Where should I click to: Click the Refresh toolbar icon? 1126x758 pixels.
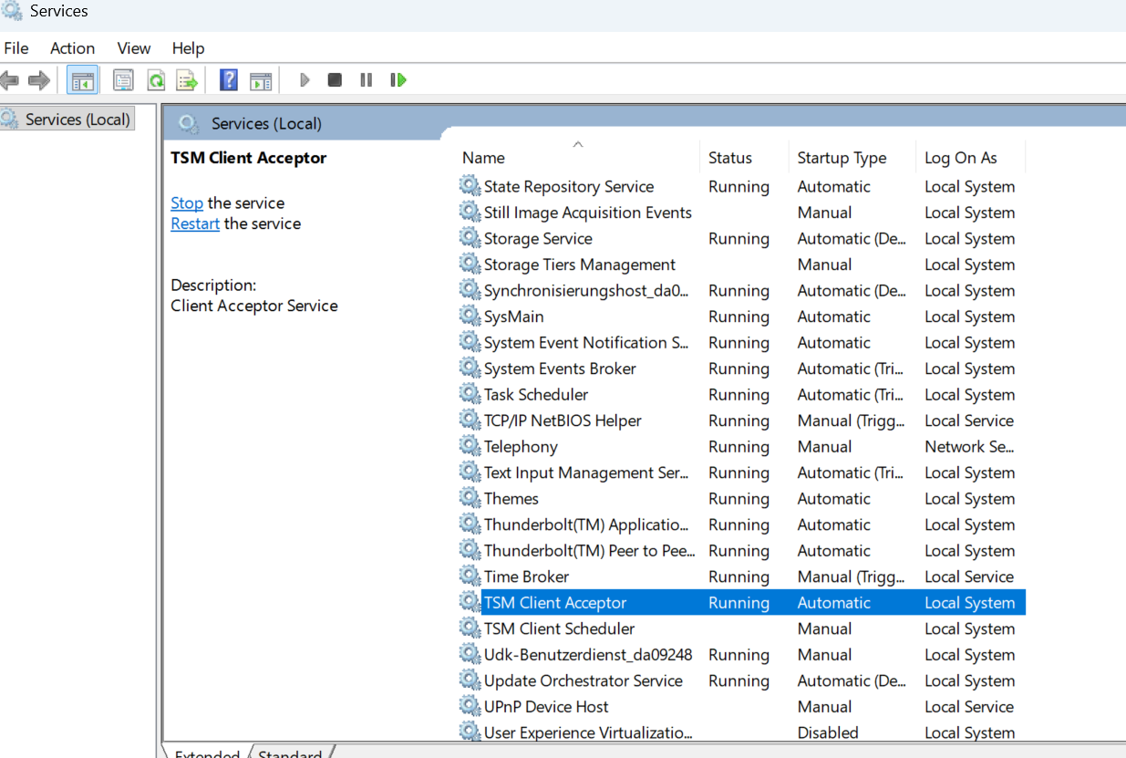(156, 80)
